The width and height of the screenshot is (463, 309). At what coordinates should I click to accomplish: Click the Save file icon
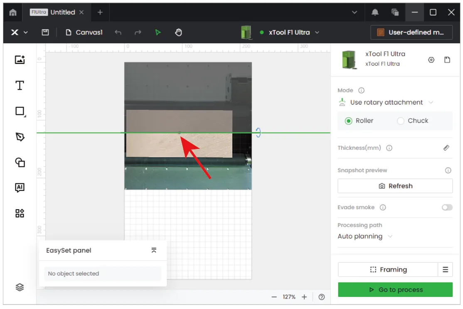[x=45, y=32]
